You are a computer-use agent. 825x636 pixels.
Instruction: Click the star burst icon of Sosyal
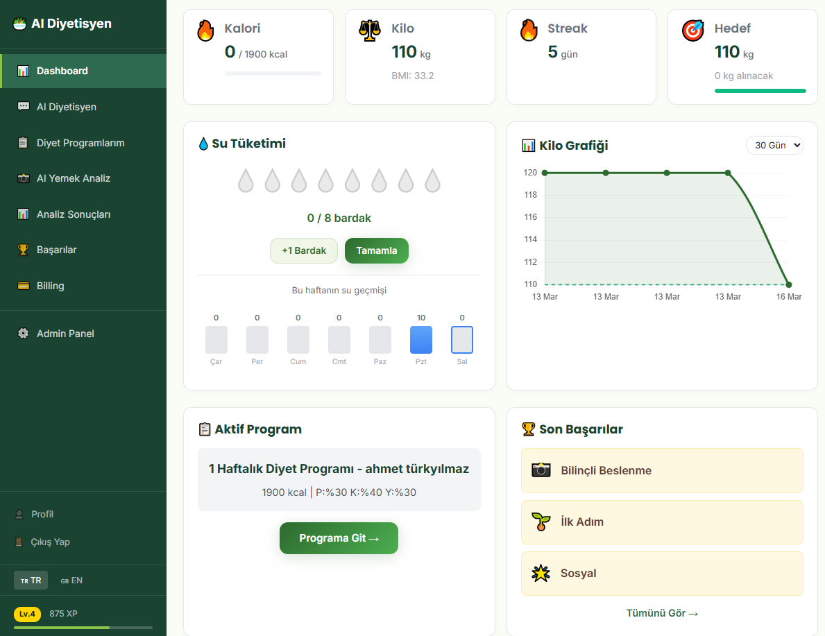[x=541, y=573]
